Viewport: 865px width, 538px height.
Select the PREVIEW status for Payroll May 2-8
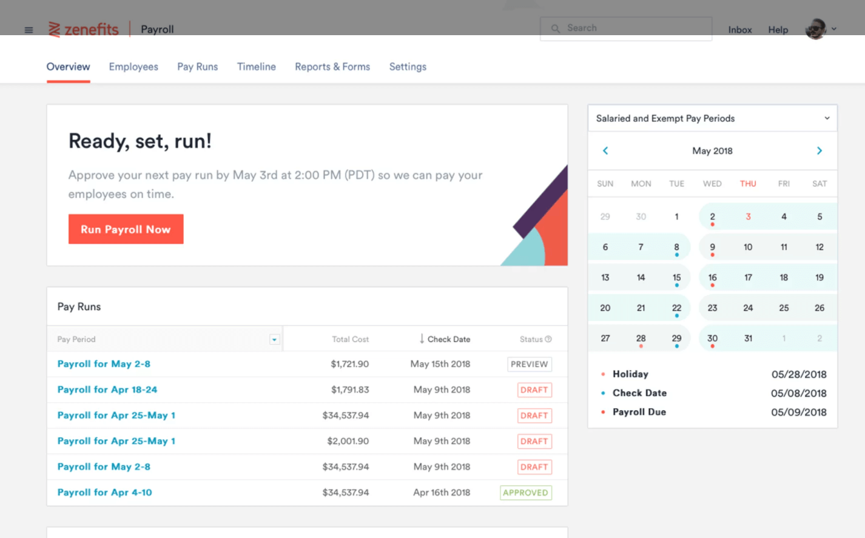click(529, 364)
